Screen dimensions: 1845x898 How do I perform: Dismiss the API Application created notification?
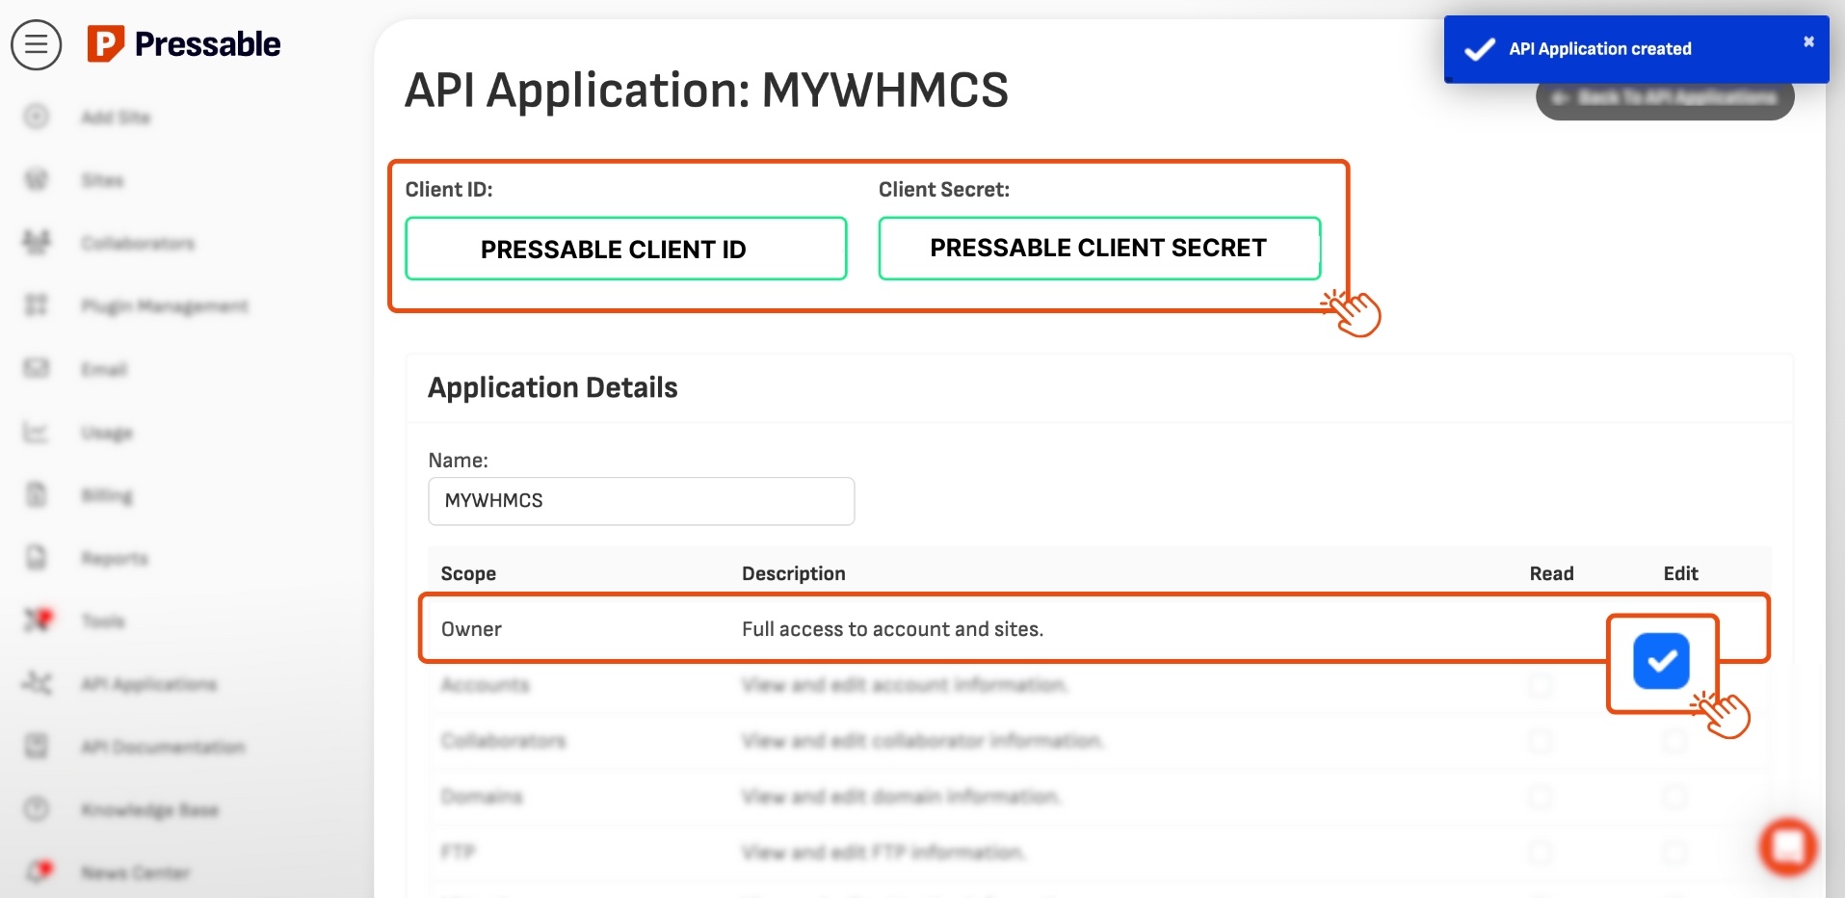coord(1808,41)
